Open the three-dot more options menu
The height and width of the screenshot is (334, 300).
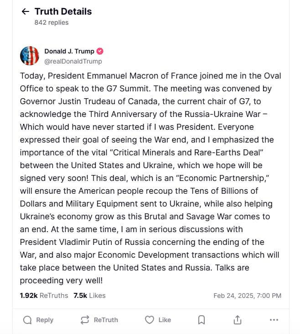(274, 320)
